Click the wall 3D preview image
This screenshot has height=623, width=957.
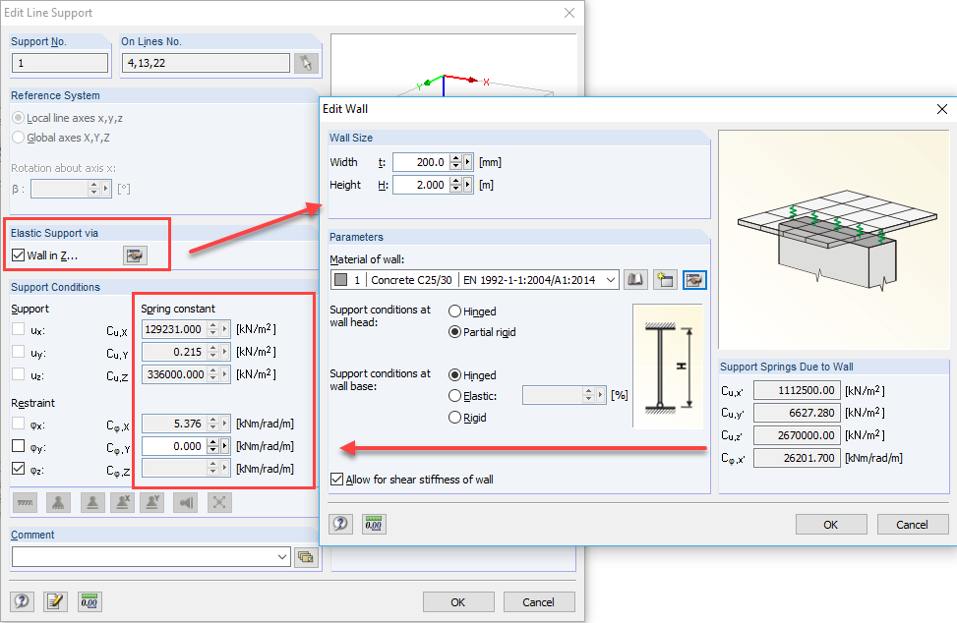834,239
